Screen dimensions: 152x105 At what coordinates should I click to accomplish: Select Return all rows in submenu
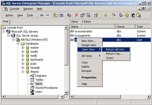(116, 49)
